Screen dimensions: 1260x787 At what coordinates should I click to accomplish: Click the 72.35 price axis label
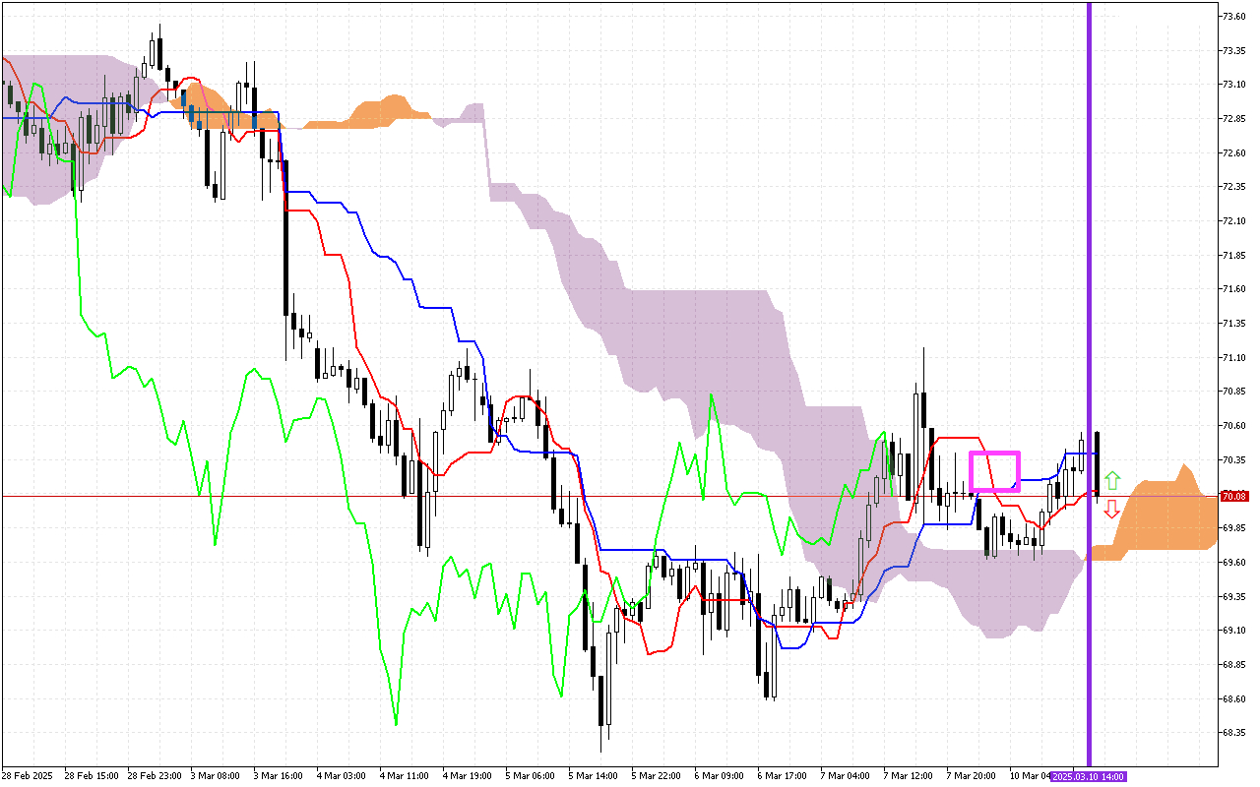1234,187
